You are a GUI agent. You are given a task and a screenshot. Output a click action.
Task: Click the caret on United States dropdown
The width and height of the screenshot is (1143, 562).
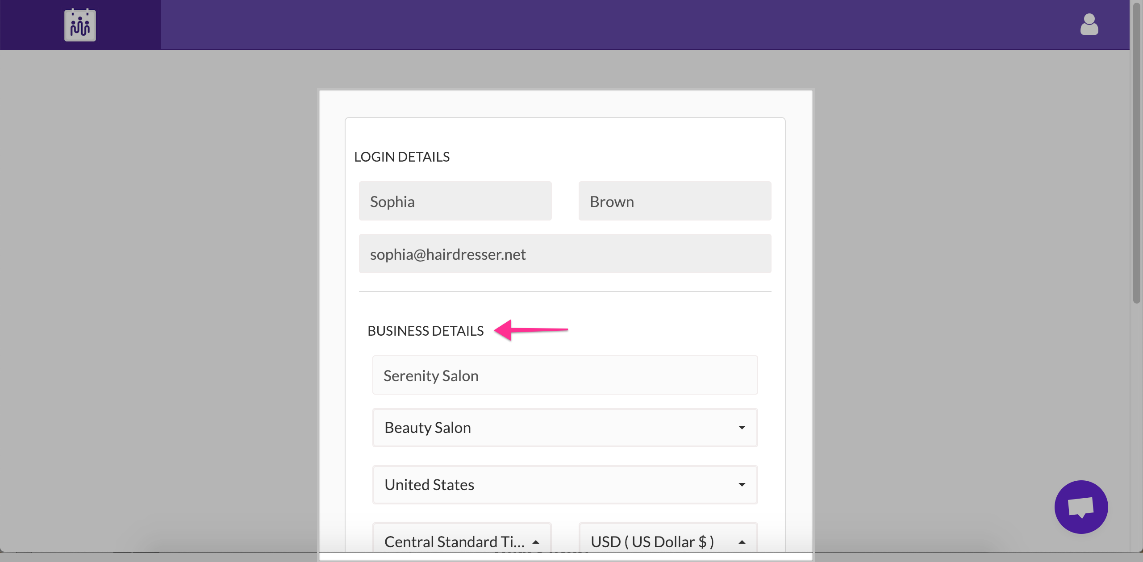tap(742, 485)
